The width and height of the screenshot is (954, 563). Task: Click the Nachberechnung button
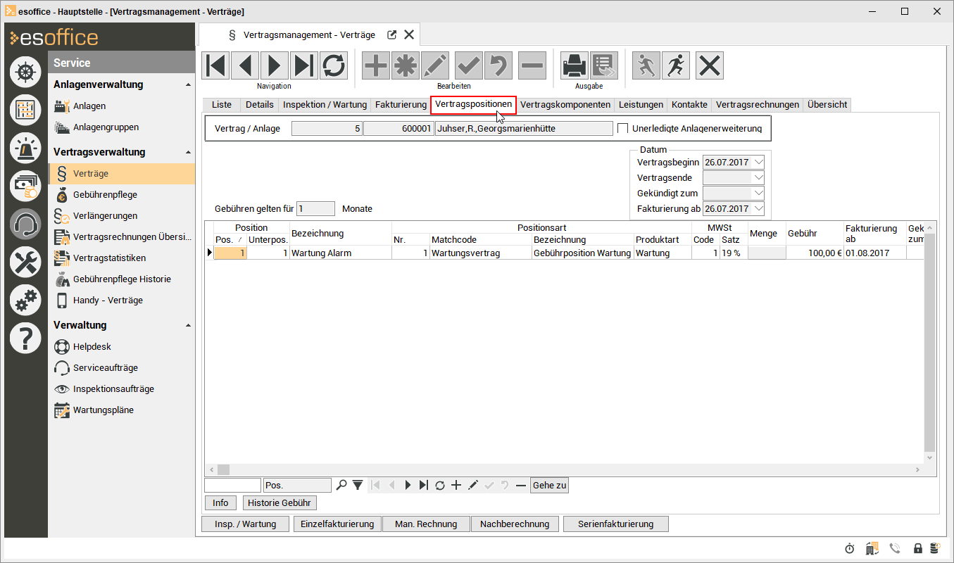(515, 524)
